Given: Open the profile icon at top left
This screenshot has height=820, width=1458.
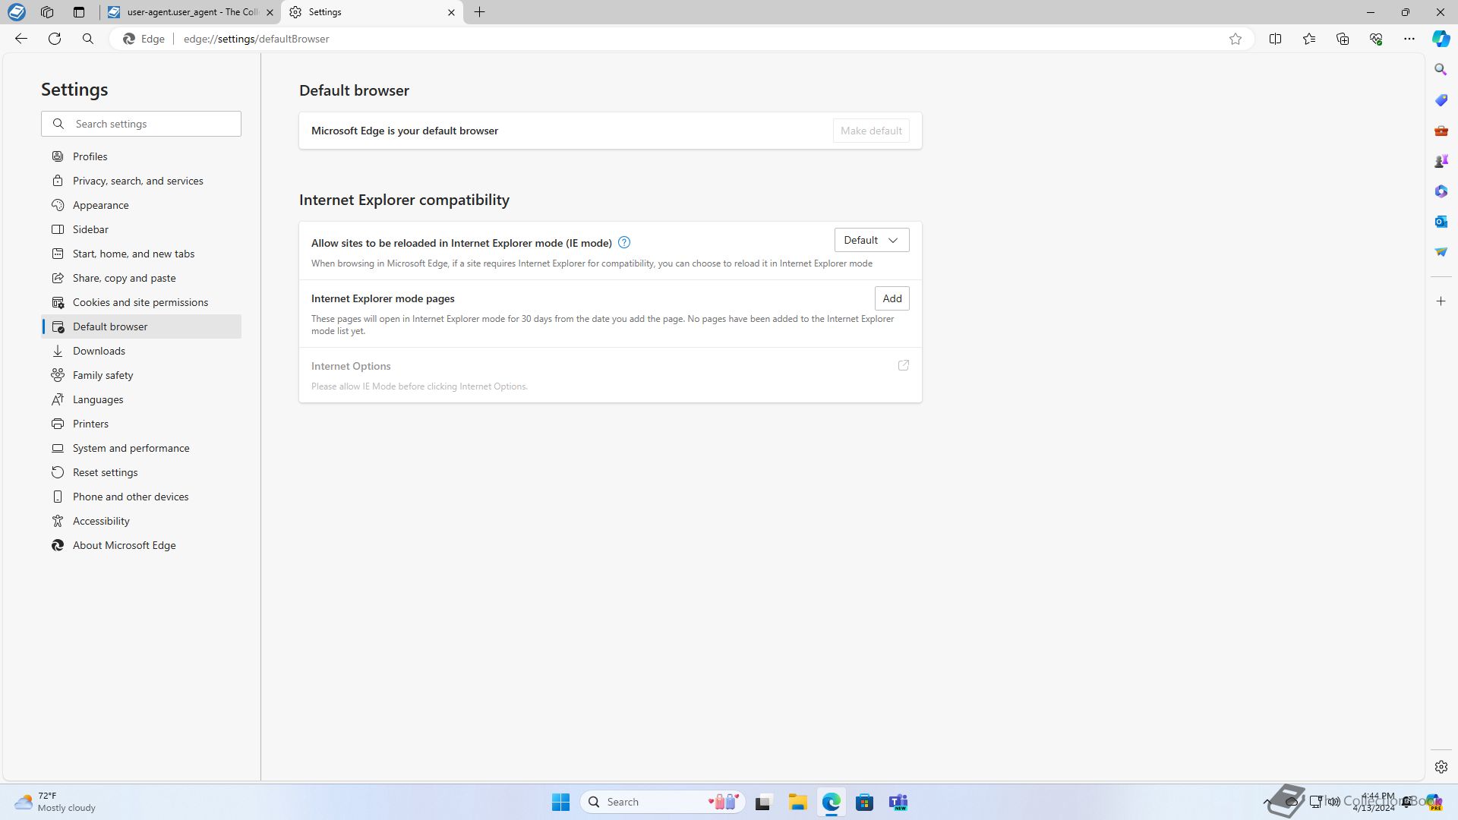Looking at the screenshot, I should click(x=16, y=12).
